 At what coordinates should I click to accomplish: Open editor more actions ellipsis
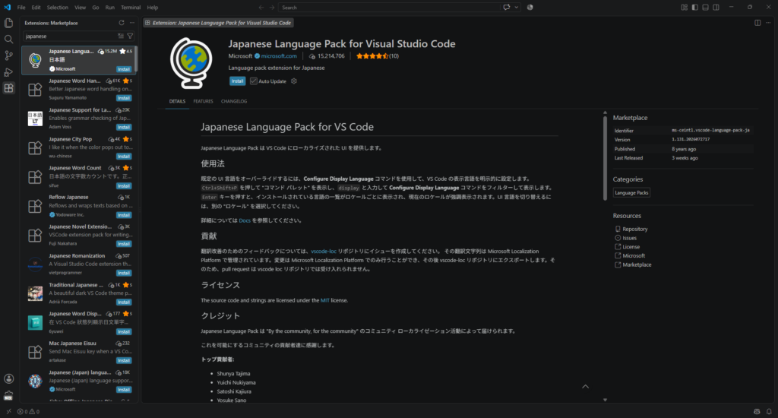(768, 23)
